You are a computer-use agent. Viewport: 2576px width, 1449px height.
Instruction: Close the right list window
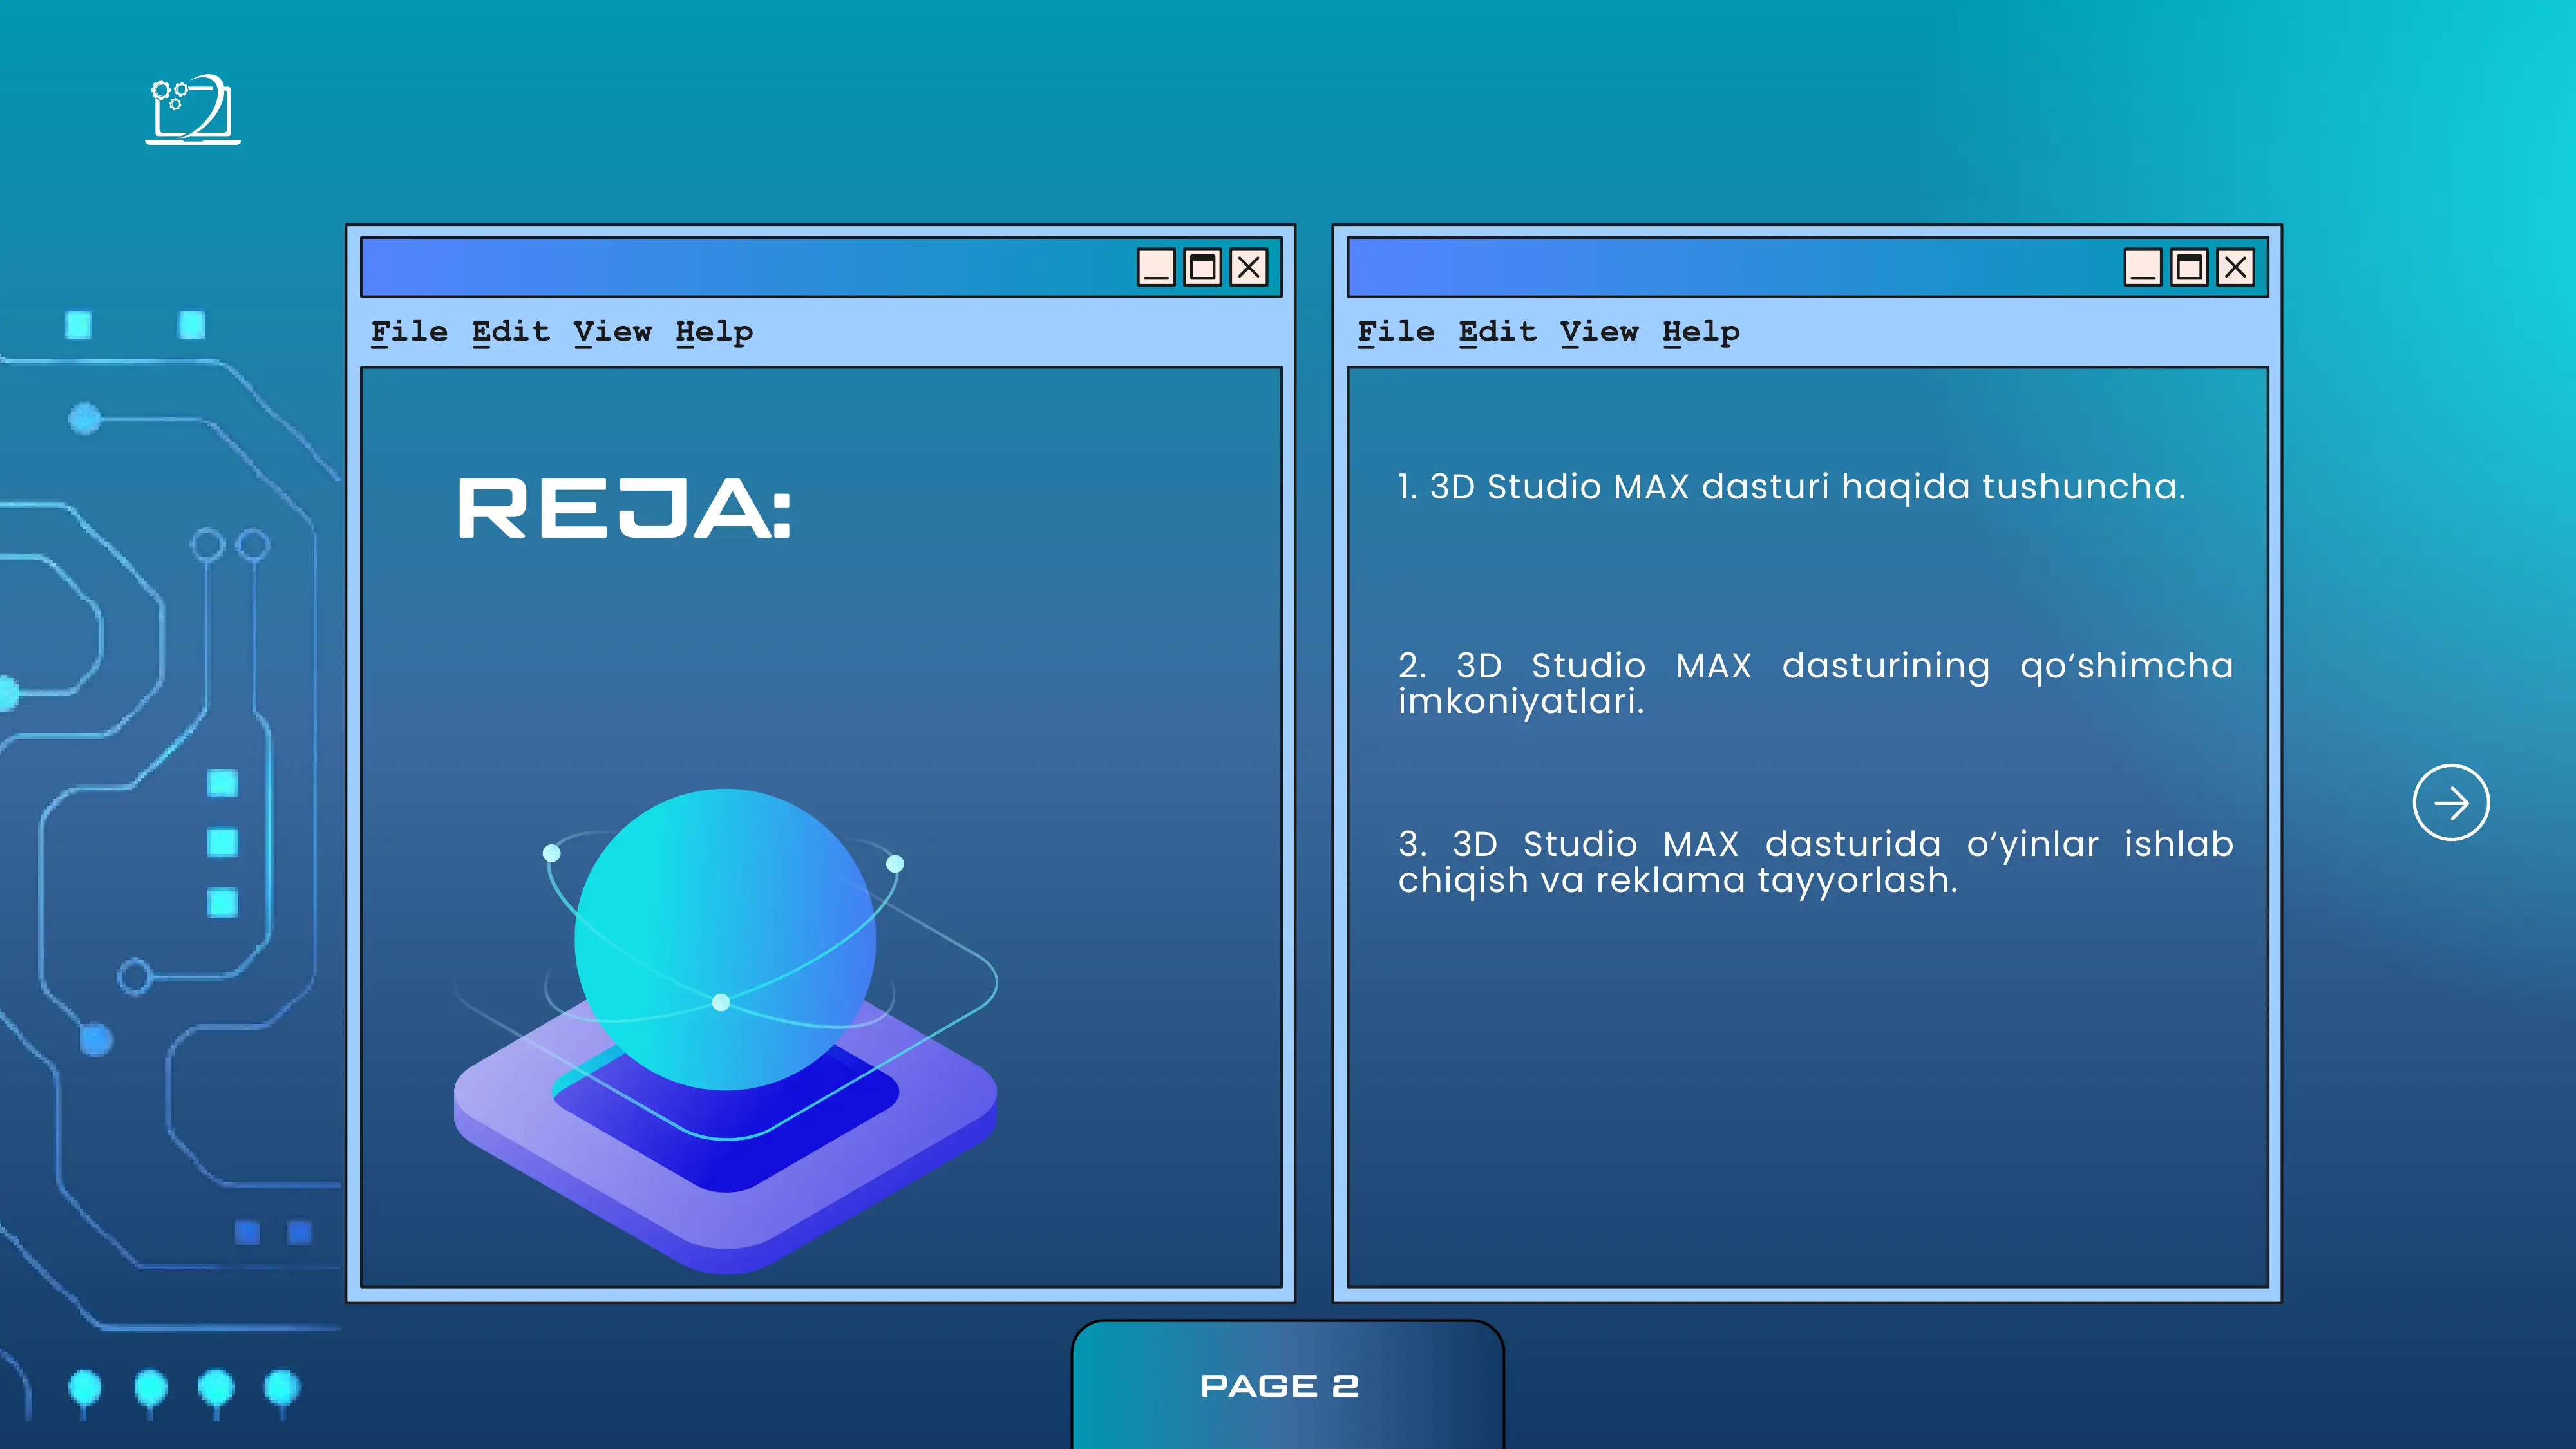pyautogui.click(x=2236, y=267)
